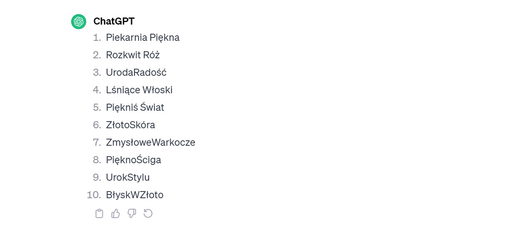Click the BłyskWZłoto list entry
Screen dimensions: 520x244
(134, 195)
